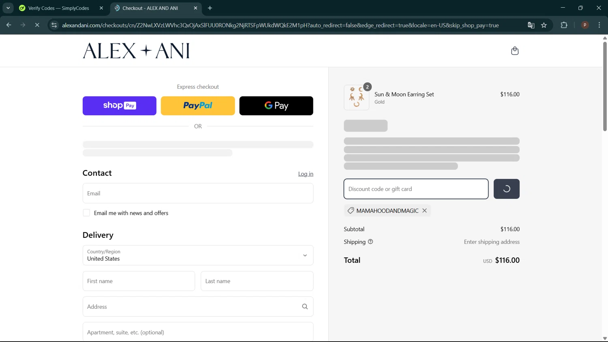Open the tab search dropdown arrow
Image resolution: width=608 pixels, height=342 pixels.
pyautogui.click(x=8, y=8)
